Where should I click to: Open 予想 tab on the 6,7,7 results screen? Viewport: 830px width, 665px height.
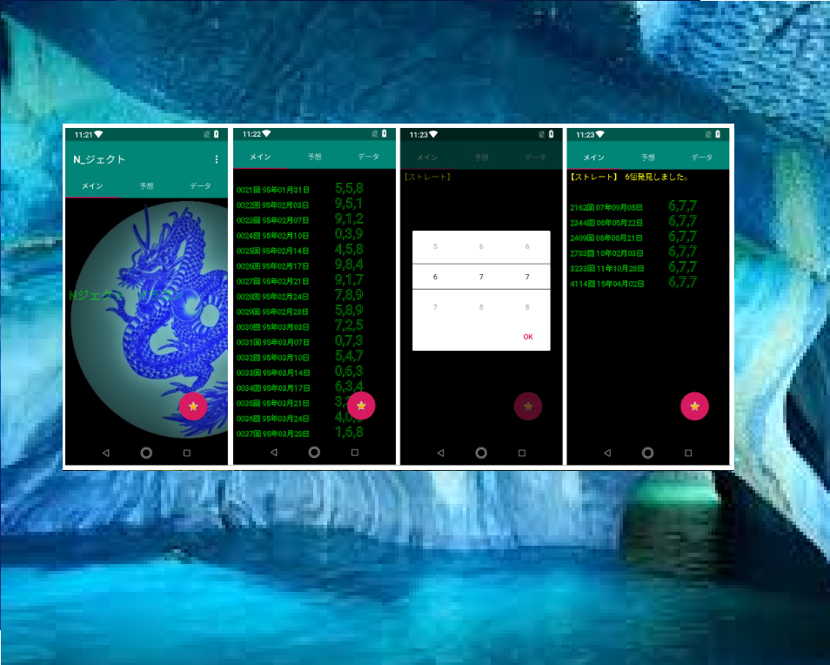[x=648, y=158]
